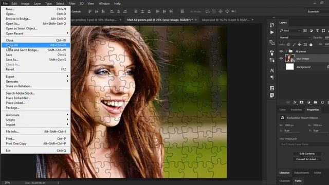Hide the All pieces group

tap(281, 51)
